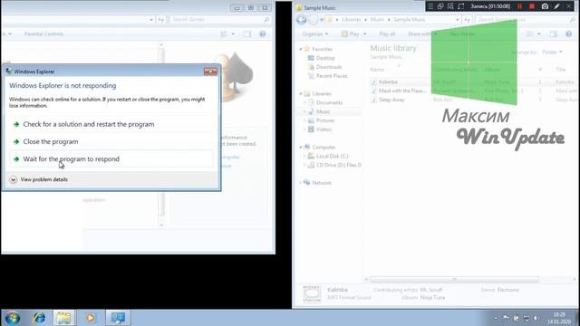Click vertical scrollbar in Games window
This screenshot has height=326, width=580.
(x=161, y=135)
